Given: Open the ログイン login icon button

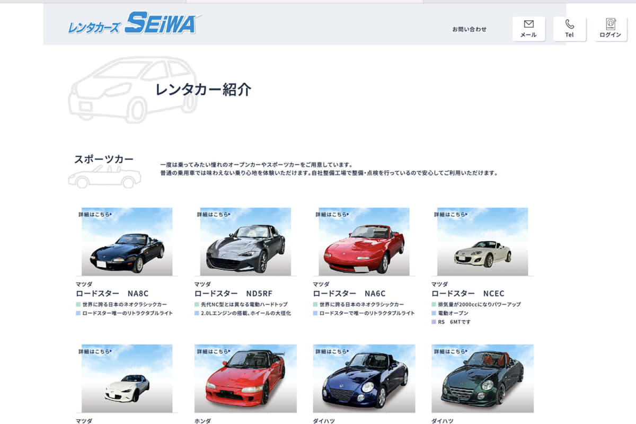Looking at the screenshot, I should pyautogui.click(x=611, y=29).
